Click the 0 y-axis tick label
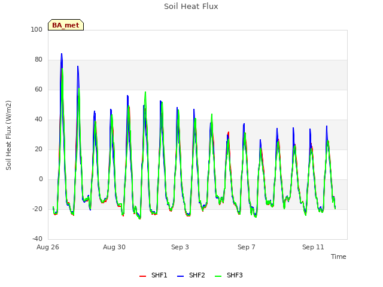The width and height of the screenshot is (383, 287). coord(41,179)
